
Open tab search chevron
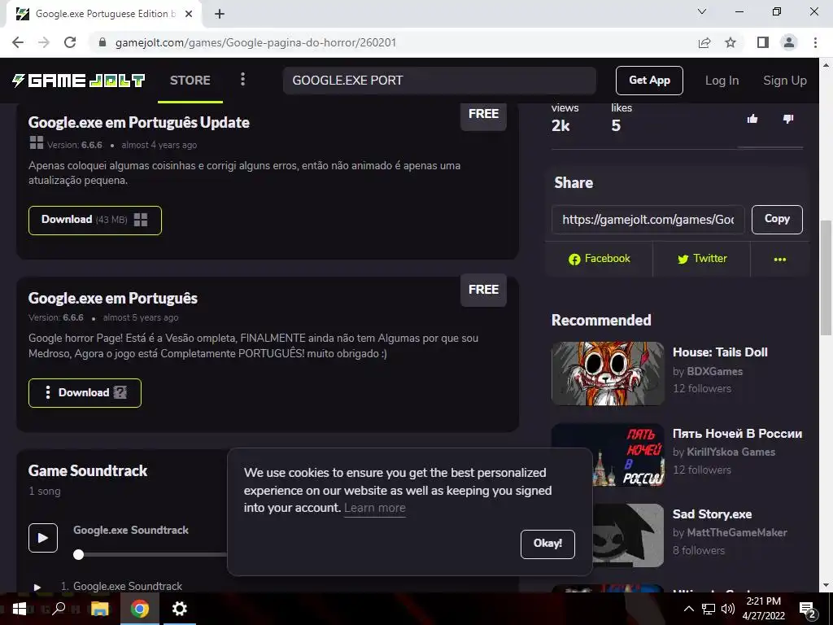click(702, 11)
